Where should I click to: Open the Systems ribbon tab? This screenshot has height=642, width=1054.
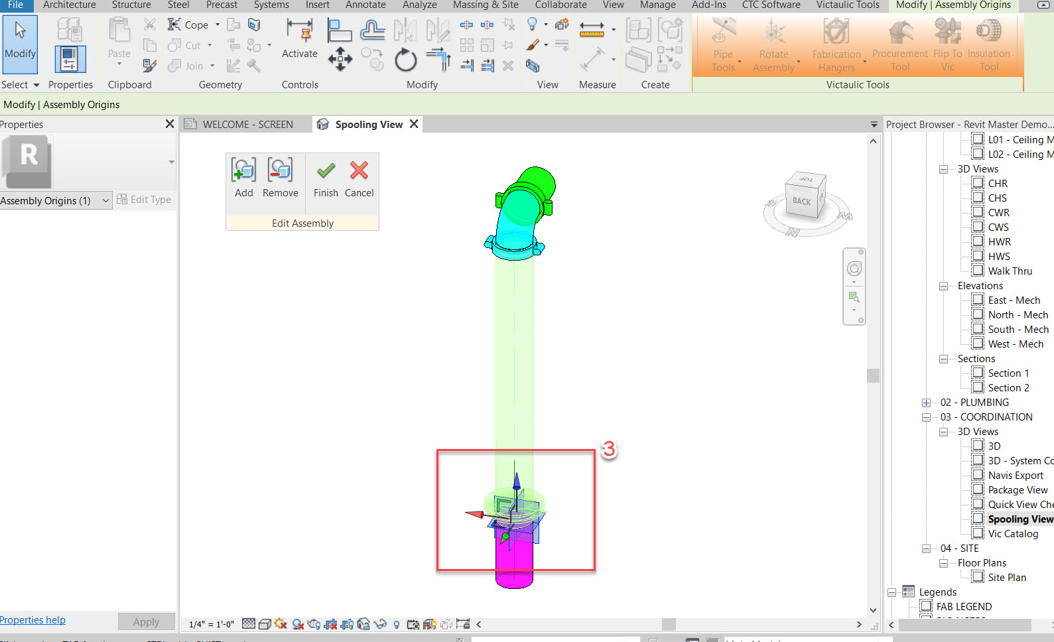tap(271, 5)
